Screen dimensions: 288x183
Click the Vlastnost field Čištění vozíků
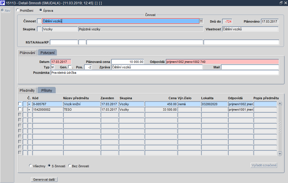click(x=250, y=29)
